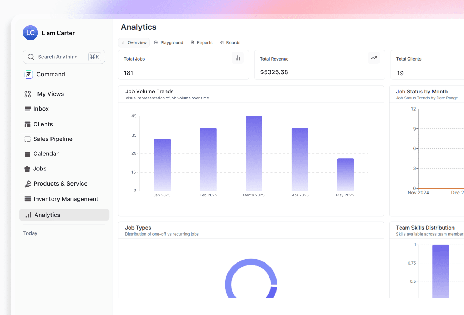Click the Sales Pipeline icon

point(27,139)
